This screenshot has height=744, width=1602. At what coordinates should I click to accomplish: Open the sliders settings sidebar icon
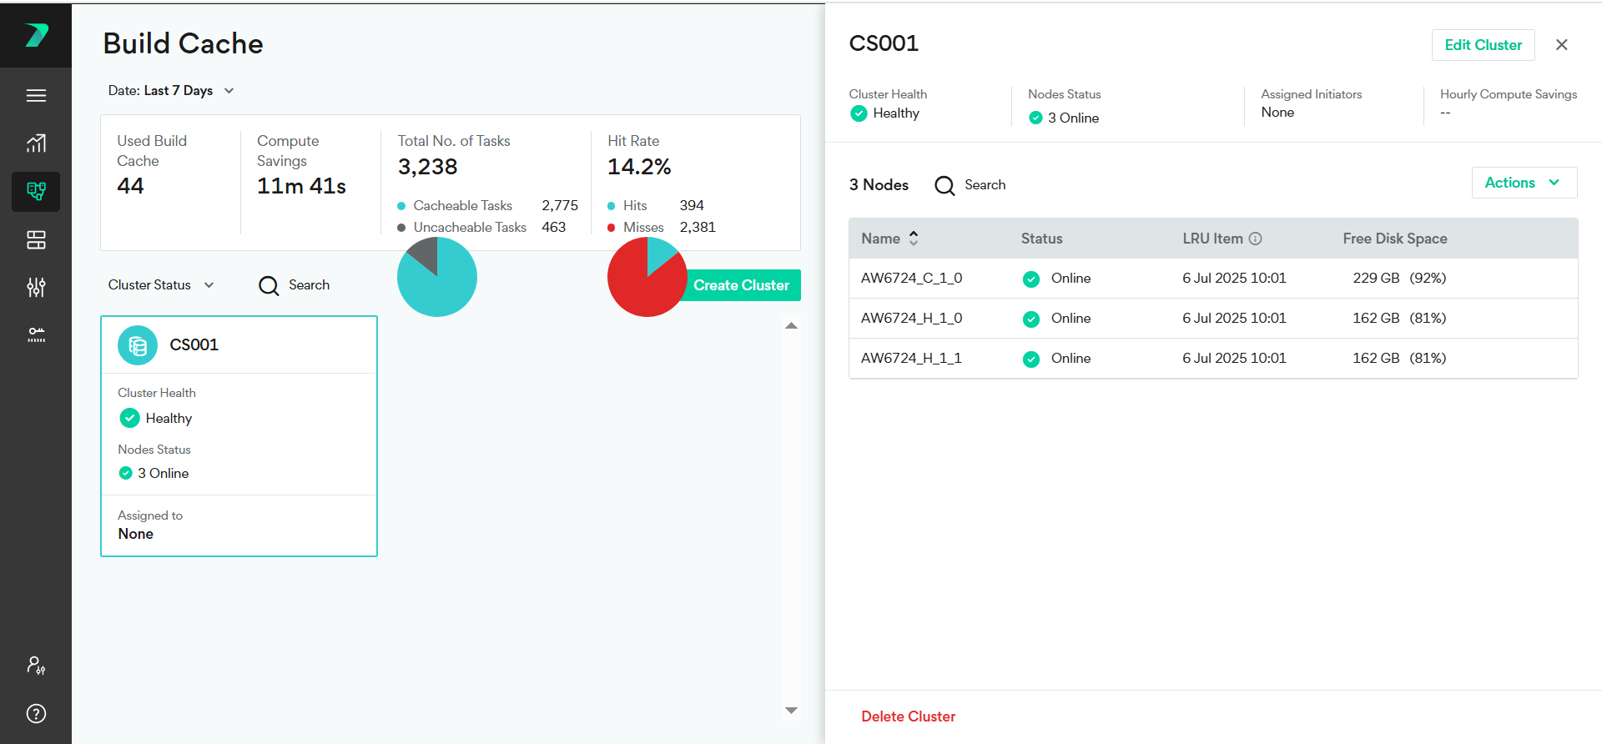[36, 288]
